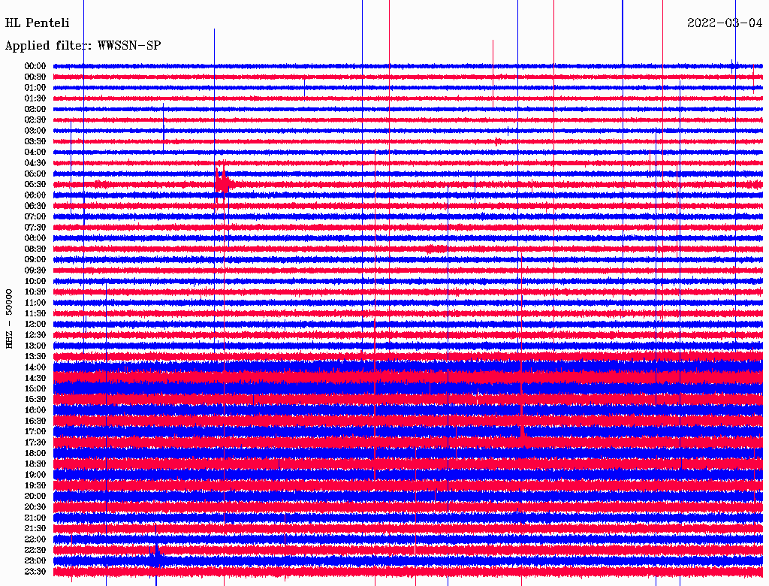Select the 02:00 time row label
The width and height of the screenshot is (769, 586).
pyautogui.click(x=35, y=109)
